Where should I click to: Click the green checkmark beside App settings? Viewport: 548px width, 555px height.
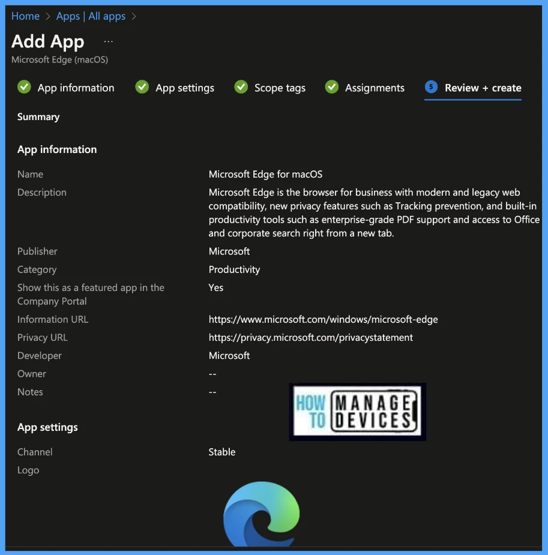tap(142, 87)
